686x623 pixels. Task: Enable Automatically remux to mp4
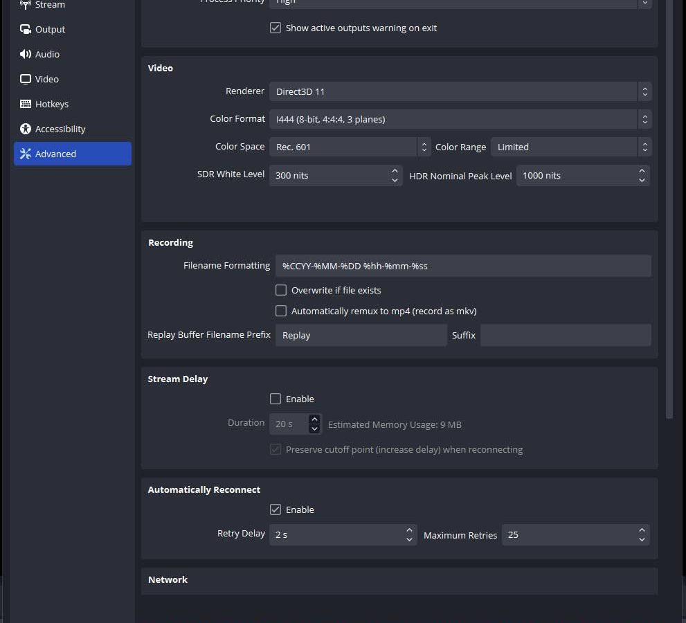[x=281, y=311]
